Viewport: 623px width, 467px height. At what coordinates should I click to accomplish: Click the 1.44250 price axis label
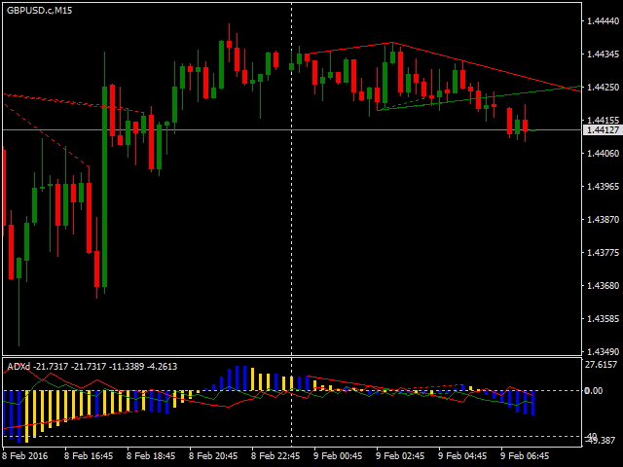click(603, 87)
